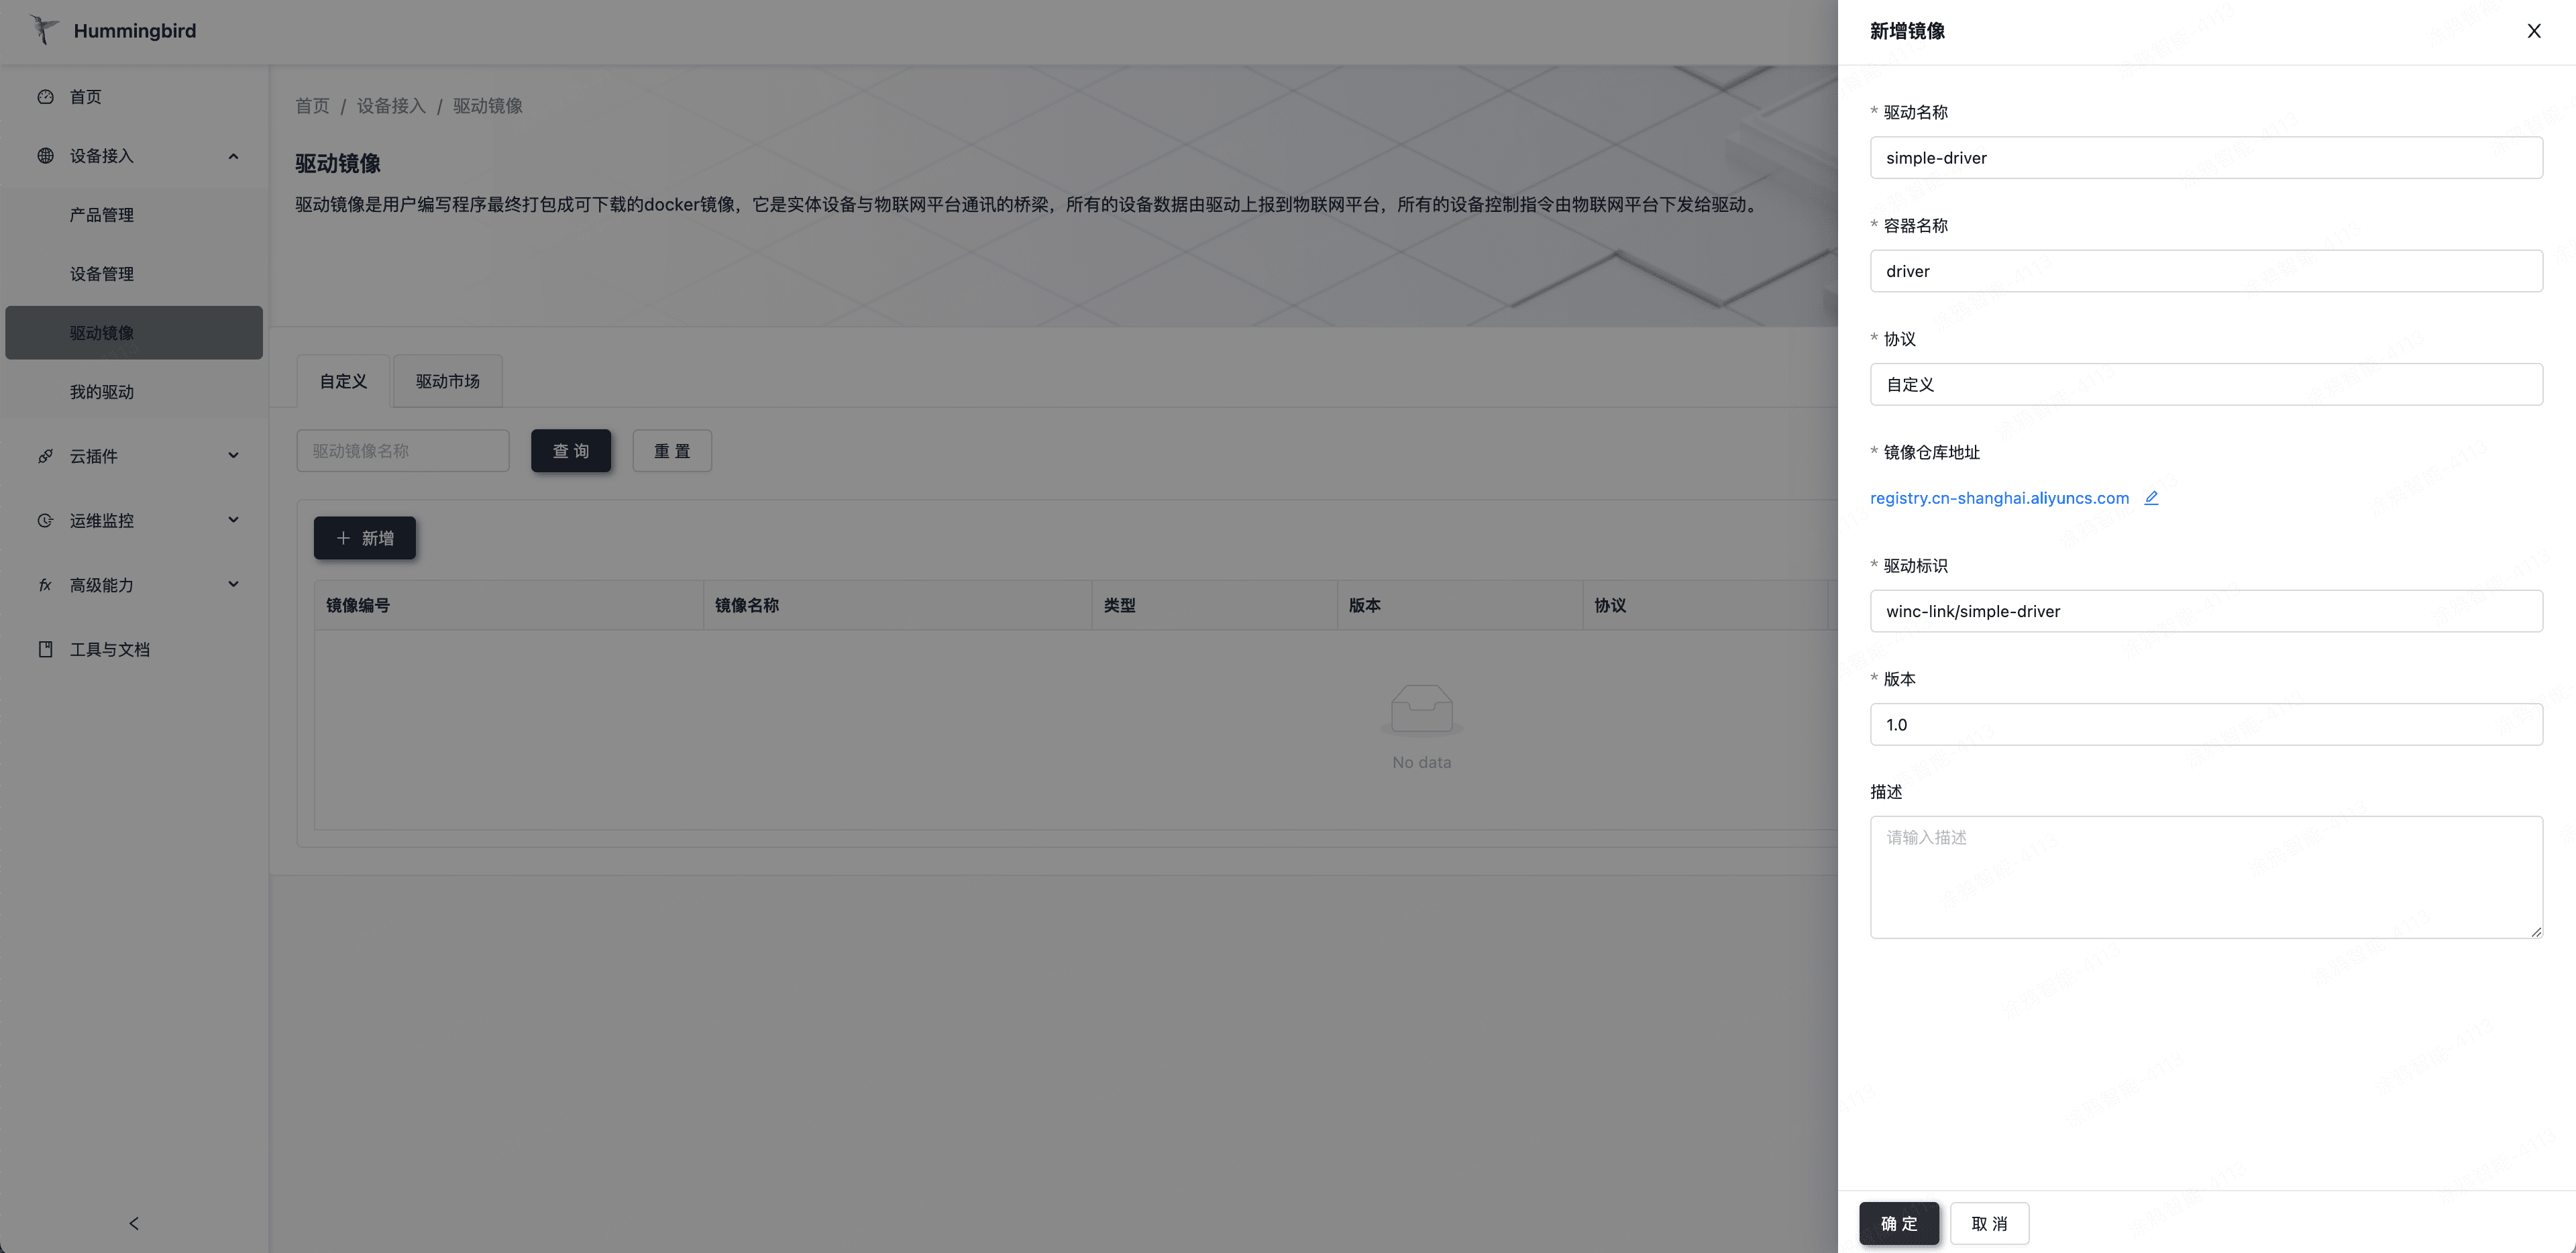The height and width of the screenshot is (1253, 2576).
Task: Click the 云插件 plug icon
Action: tap(45, 456)
